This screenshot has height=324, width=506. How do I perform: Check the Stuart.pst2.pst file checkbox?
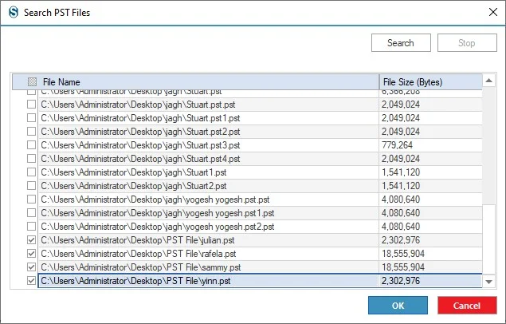[31, 132]
